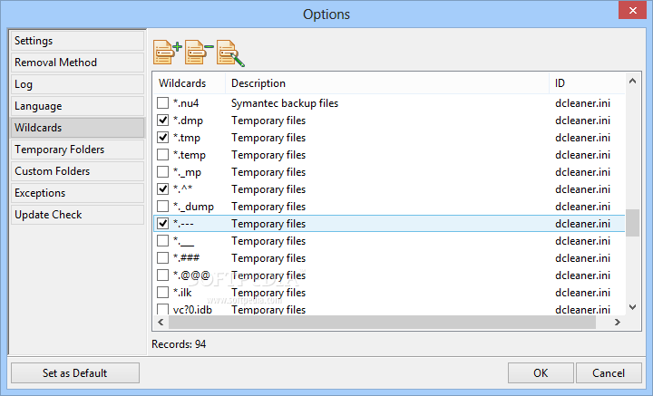Click the vertical scrollbar up arrow
Screen dimensions: 653x396
tap(633, 82)
